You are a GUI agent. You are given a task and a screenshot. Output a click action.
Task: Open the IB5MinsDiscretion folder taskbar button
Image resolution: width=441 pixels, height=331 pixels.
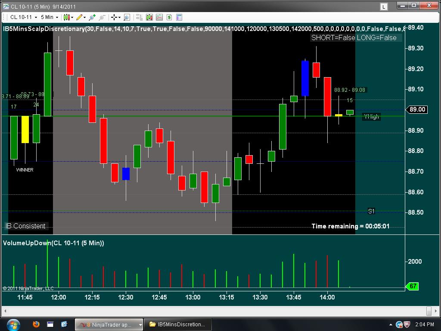(x=177, y=325)
